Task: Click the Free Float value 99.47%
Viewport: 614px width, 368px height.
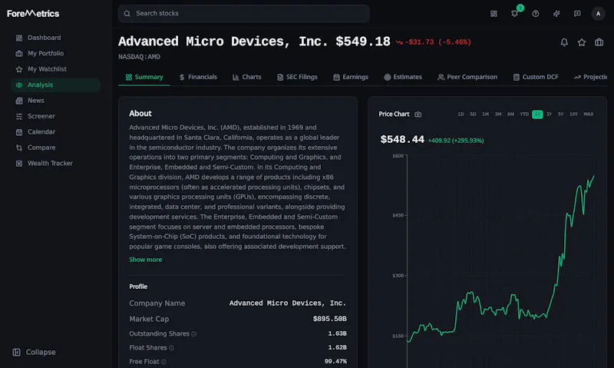Action: click(x=335, y=361)
